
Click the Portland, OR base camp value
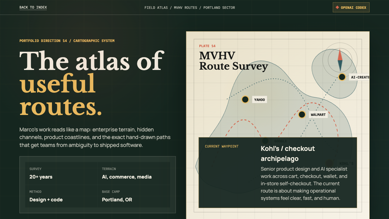pyautogui.click(x=117, y=200)
